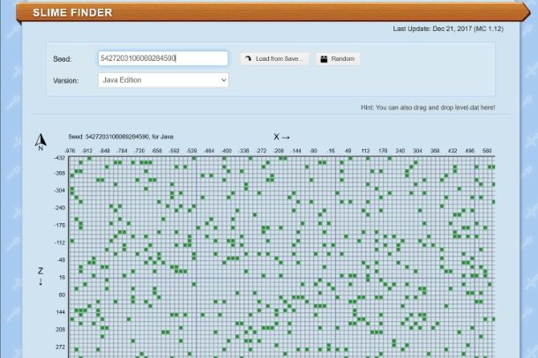Click the 144 Z axis tick label

(x=60, y=312)
